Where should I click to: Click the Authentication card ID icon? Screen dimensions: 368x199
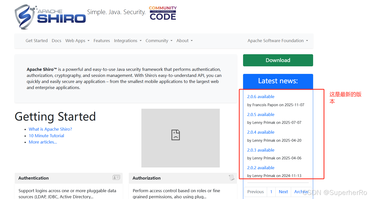pos(116,178)
